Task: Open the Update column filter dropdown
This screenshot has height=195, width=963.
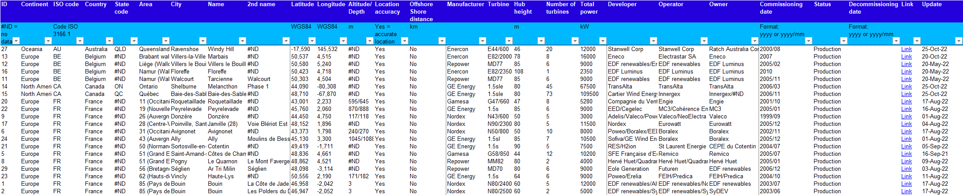Action: click(x=959, y=41)
